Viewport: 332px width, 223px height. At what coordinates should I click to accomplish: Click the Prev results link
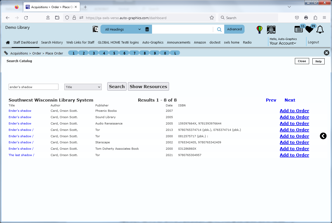tap(271, 100)
